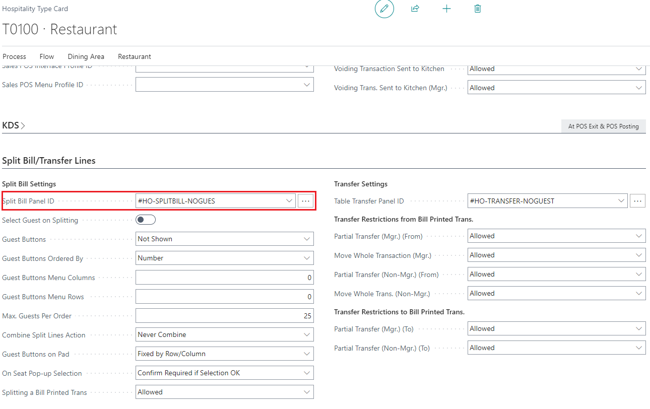Open Combine Split Lines Action dropdown
The image size is (650, 409).
[x=224, y=334]
